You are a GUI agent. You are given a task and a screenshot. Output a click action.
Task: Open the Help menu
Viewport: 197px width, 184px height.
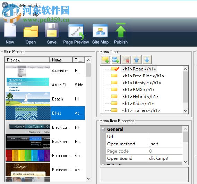(34, 14)
